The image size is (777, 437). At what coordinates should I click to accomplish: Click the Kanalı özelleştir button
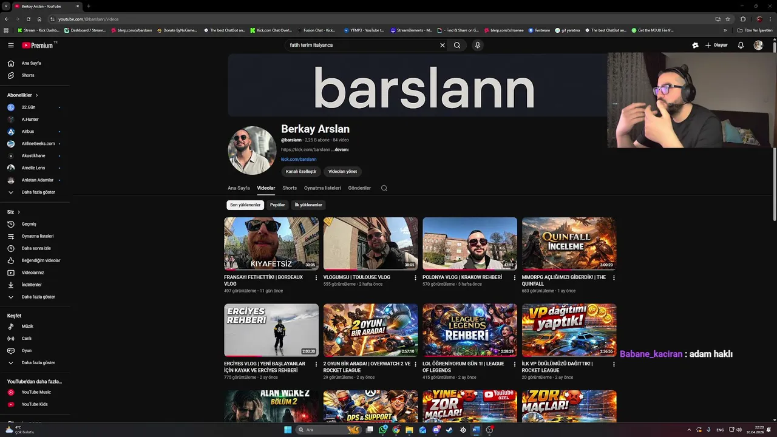[x=301, y=172]
